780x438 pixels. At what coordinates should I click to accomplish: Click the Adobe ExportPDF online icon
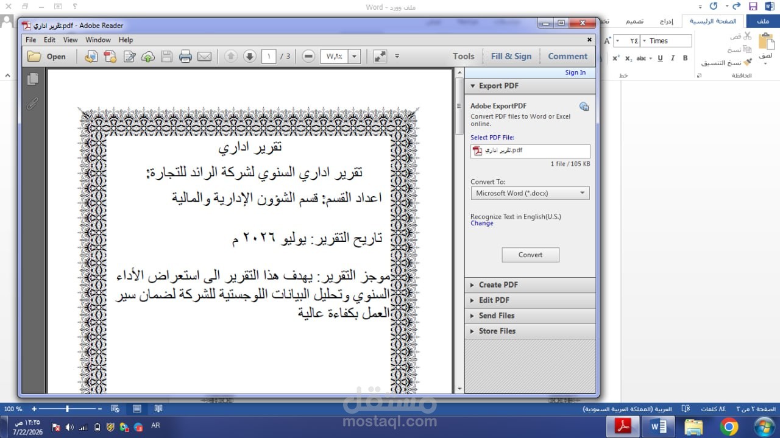[584, 107]
